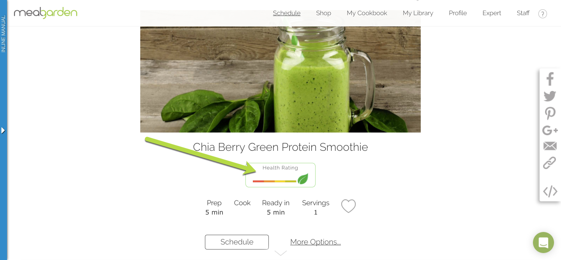Open the green chat bubble widget
This screenshot has height=260, width=561.
tap(543, 243)
